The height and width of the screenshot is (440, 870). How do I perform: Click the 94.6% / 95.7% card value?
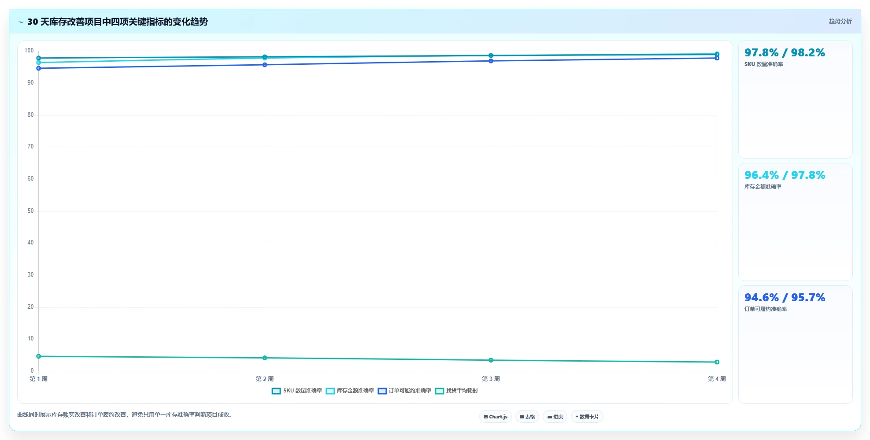tap(785, 297)
